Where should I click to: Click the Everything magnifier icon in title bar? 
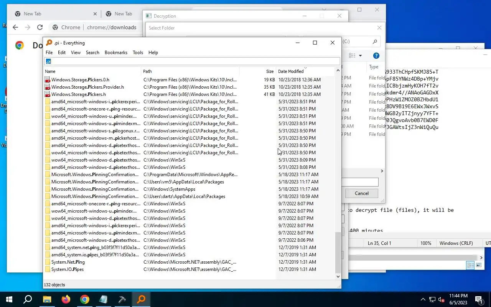[x=49, y=43]
